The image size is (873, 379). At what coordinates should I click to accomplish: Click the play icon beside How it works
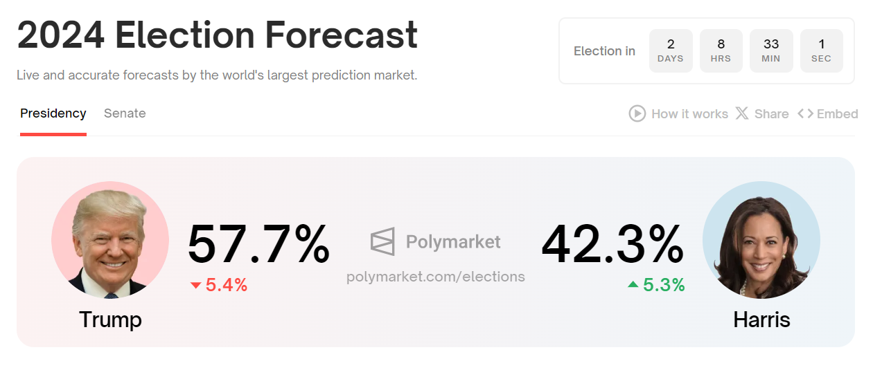point(637,113)
